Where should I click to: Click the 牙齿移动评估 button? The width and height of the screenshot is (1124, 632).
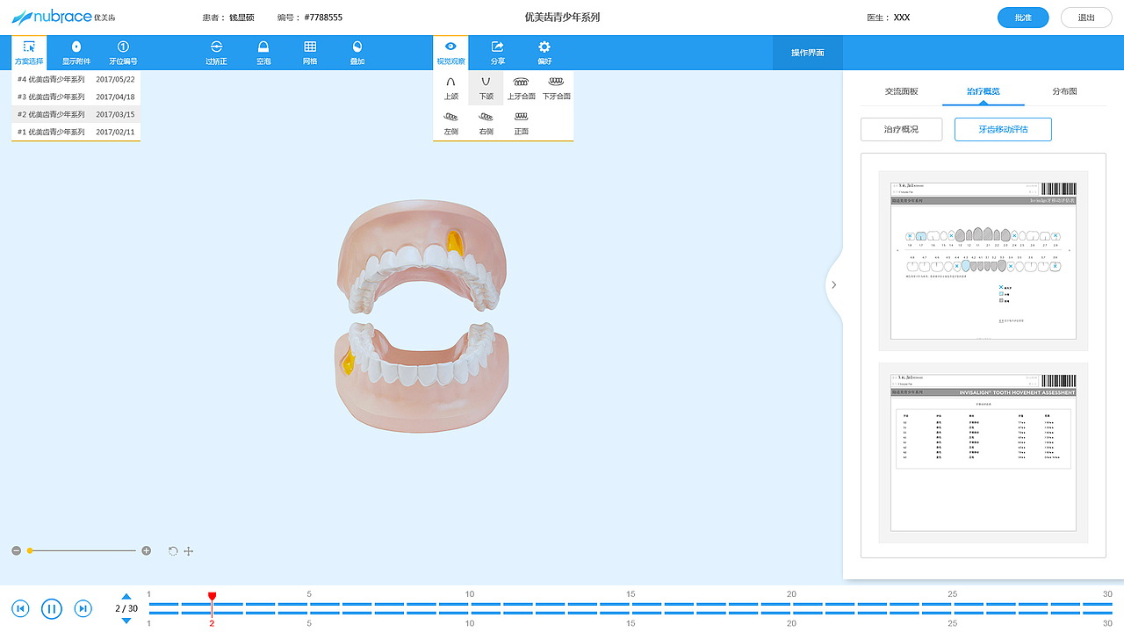[x=1003, y=129]
